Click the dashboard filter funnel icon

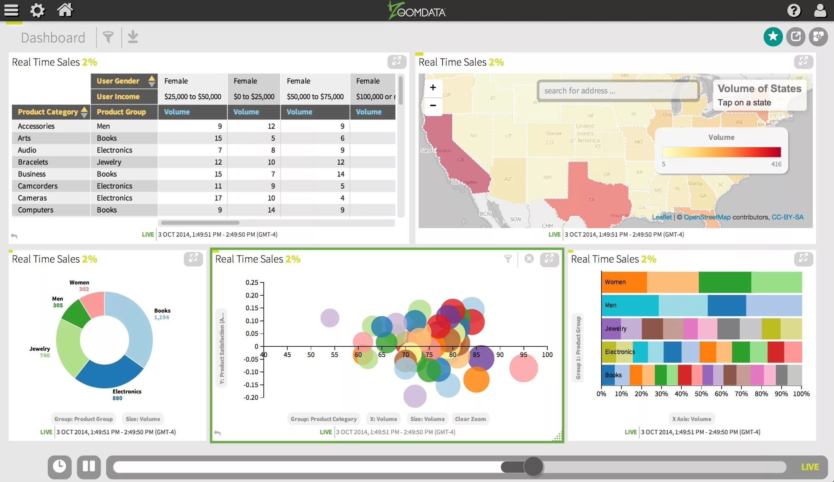[x=108, y=37]
